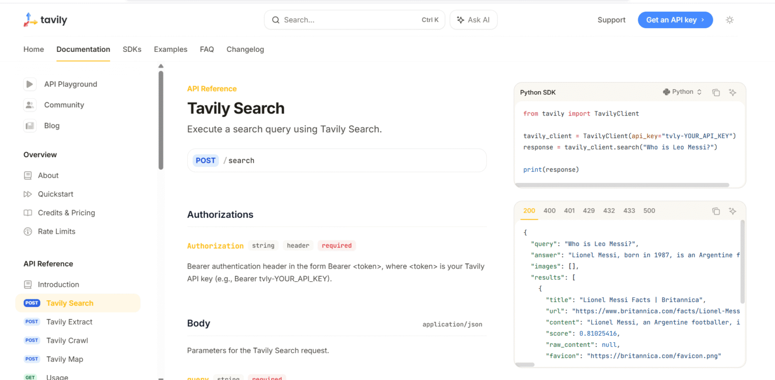Click the sparkle AI icon on the code panel

click(733, 92)
